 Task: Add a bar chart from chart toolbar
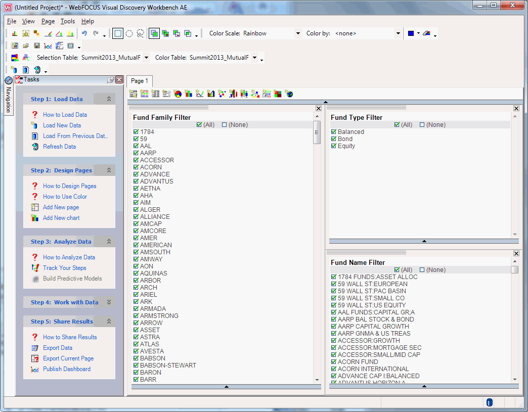click(x=189, y=94)
